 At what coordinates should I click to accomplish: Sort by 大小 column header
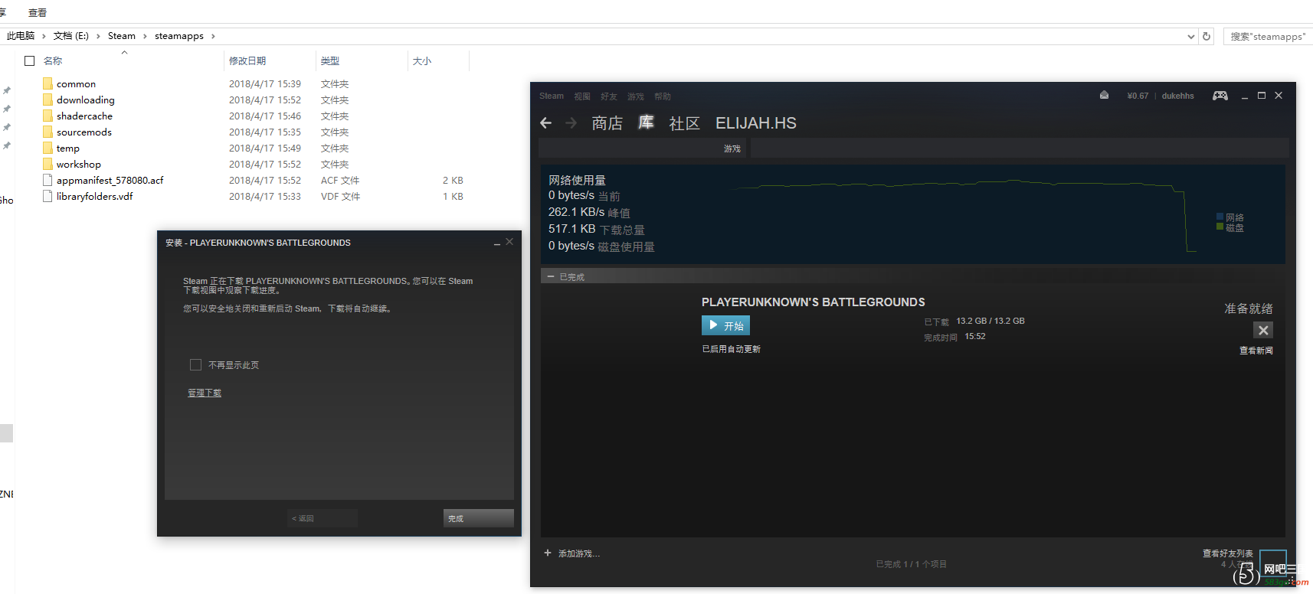(x=422, y=60)
